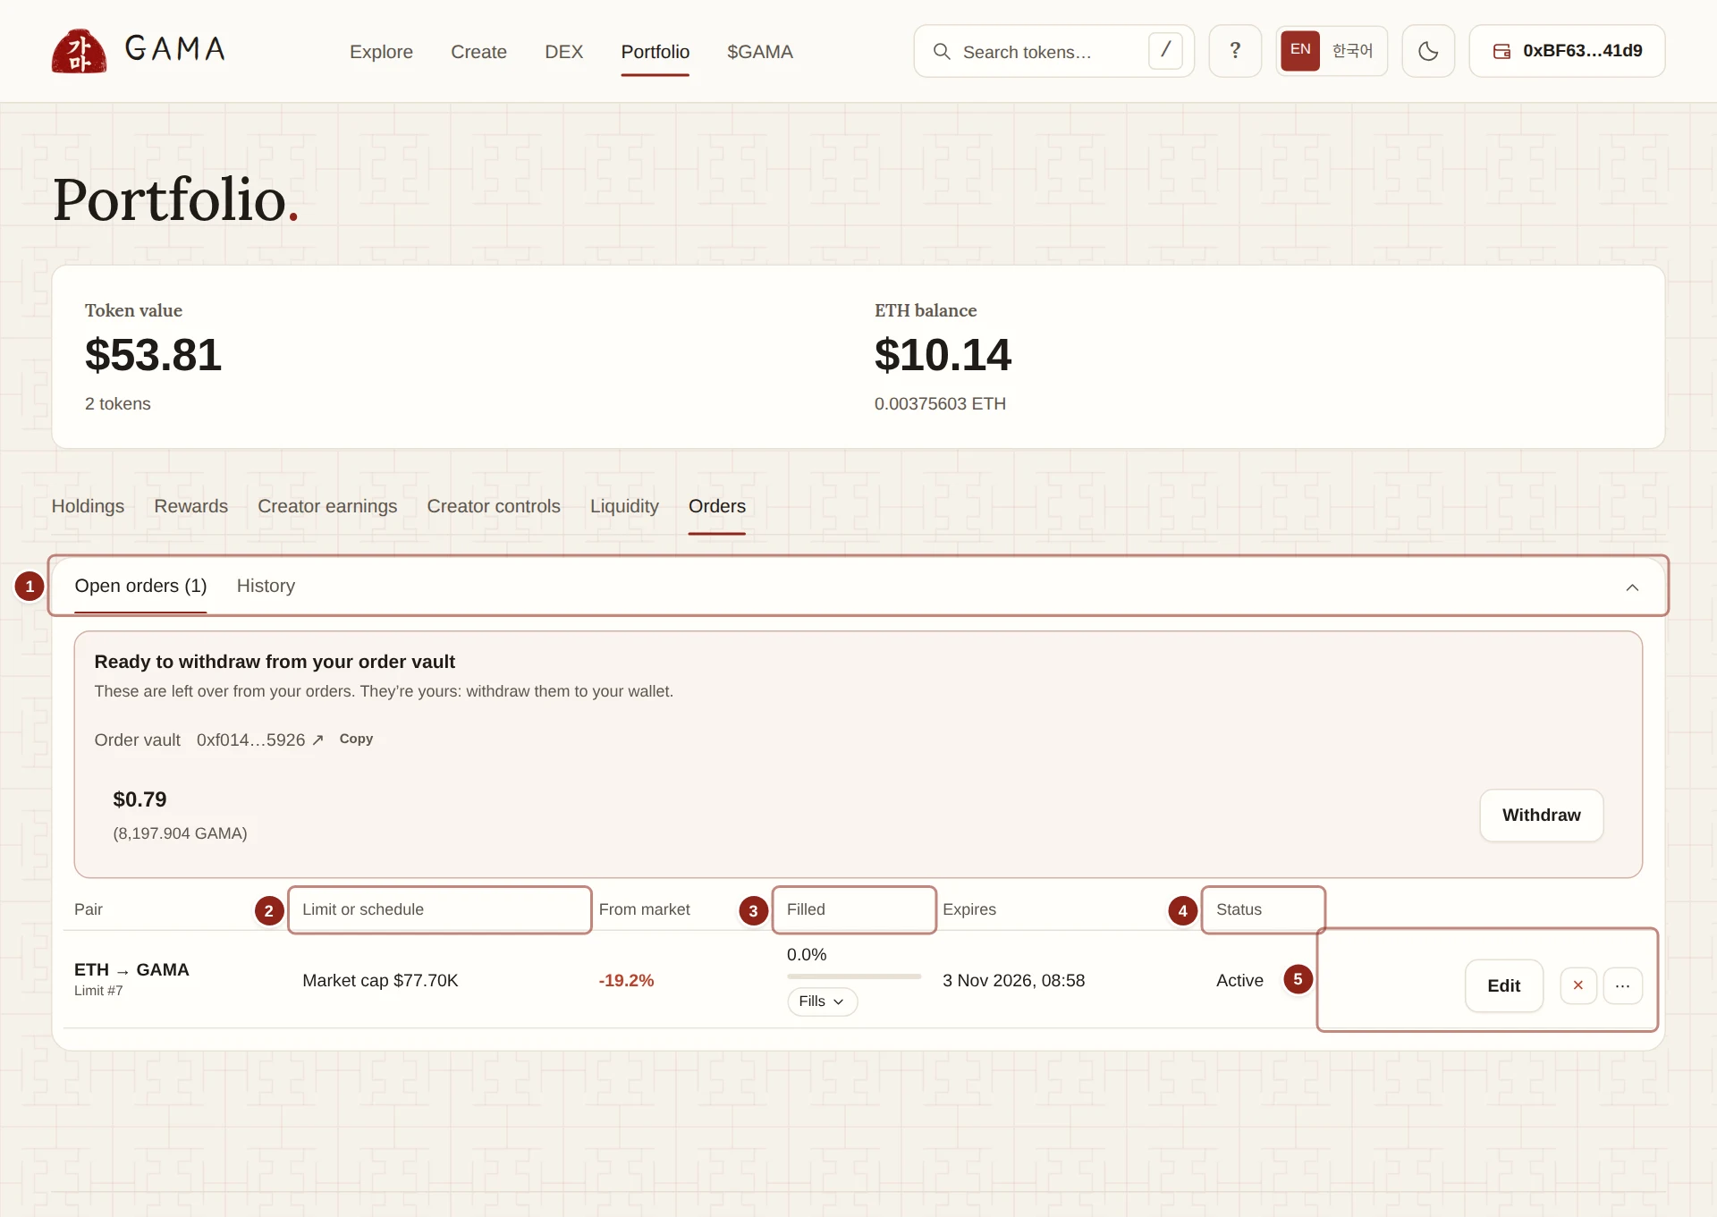The image size is (1717, 1217).
Task: Open the help question mark button
Action: tap(1235, 51)
